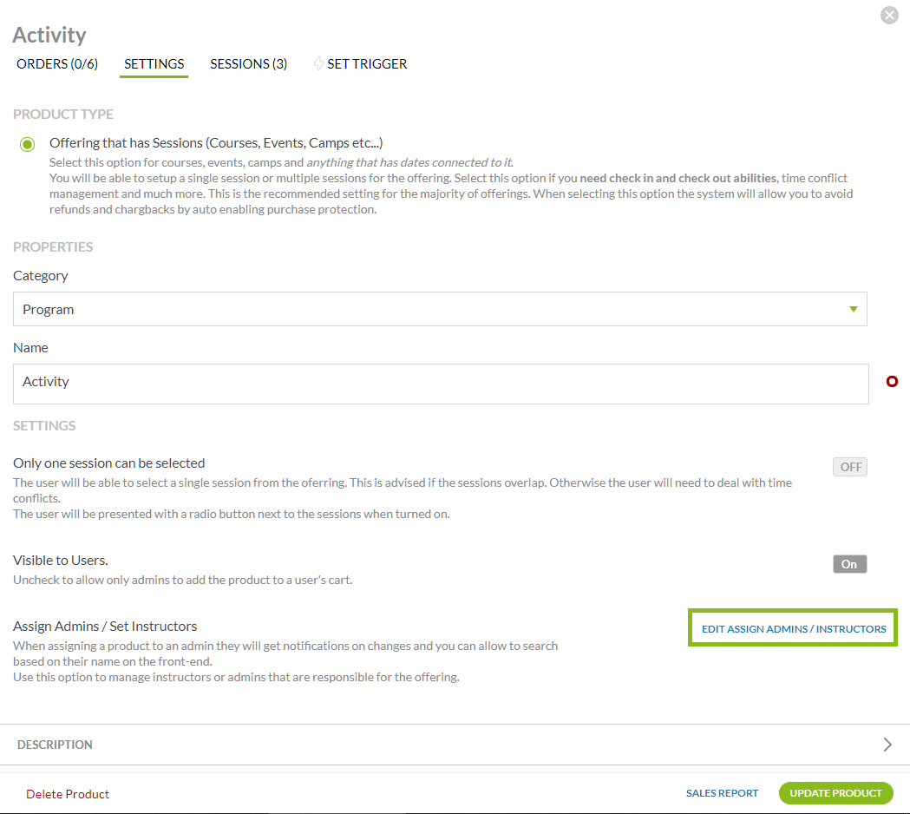The image size is (910, 814).
Task: Open the Category dropdown showing Program
Action: click(440, 309)
